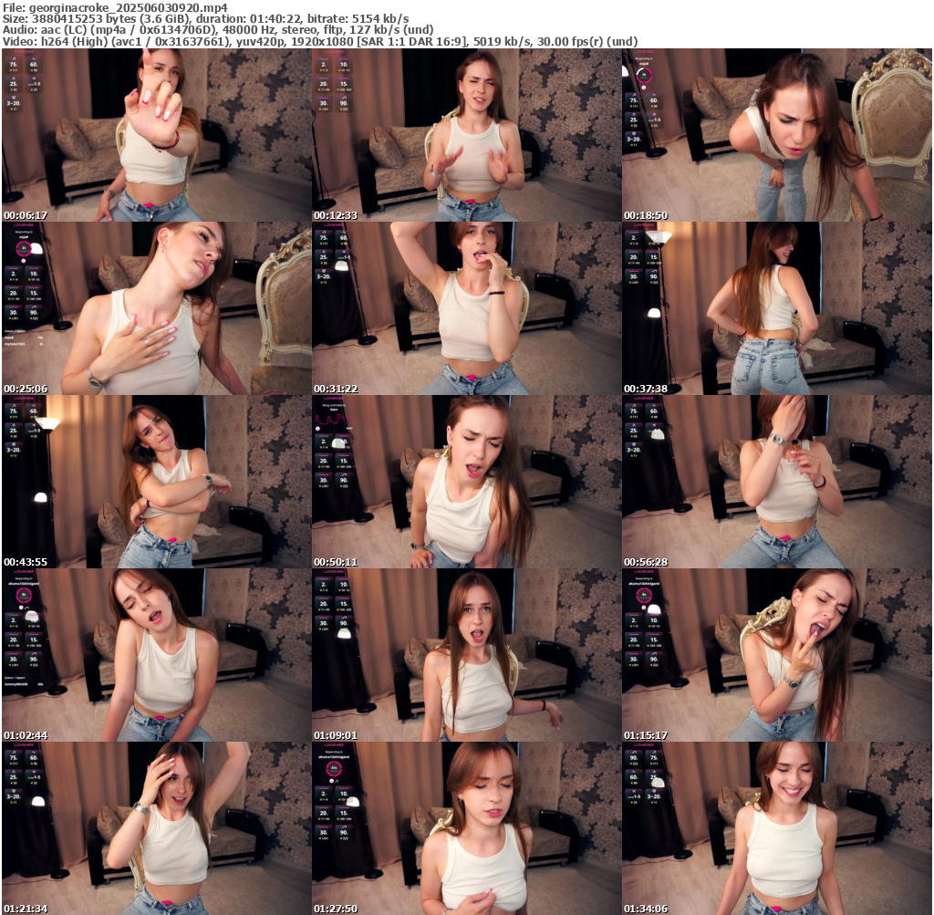Click the thumbnail frame at 00:56:28
Viewport: 934px width, 915px height.
coord(776,482)
